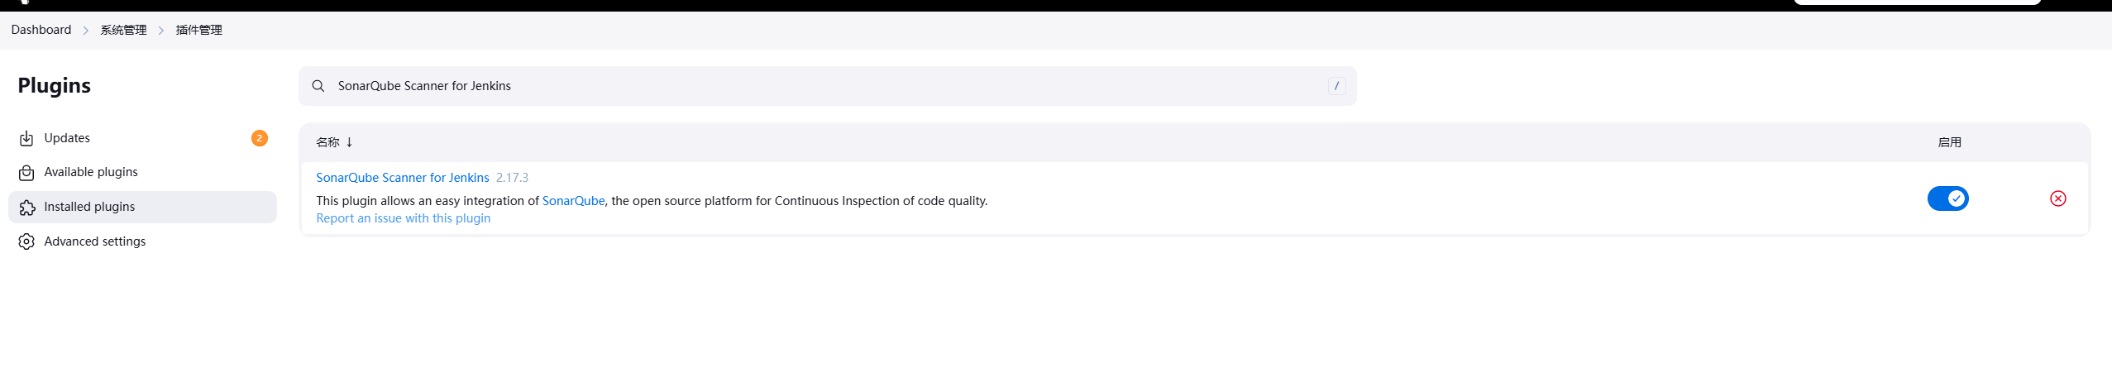
Task: Open SonarQube Scanner for Jenkins plugin link
Action: point(403,178)
